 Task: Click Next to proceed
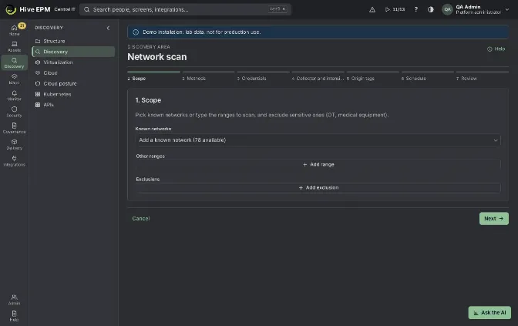pyautogui.click(x=494, y=218)
